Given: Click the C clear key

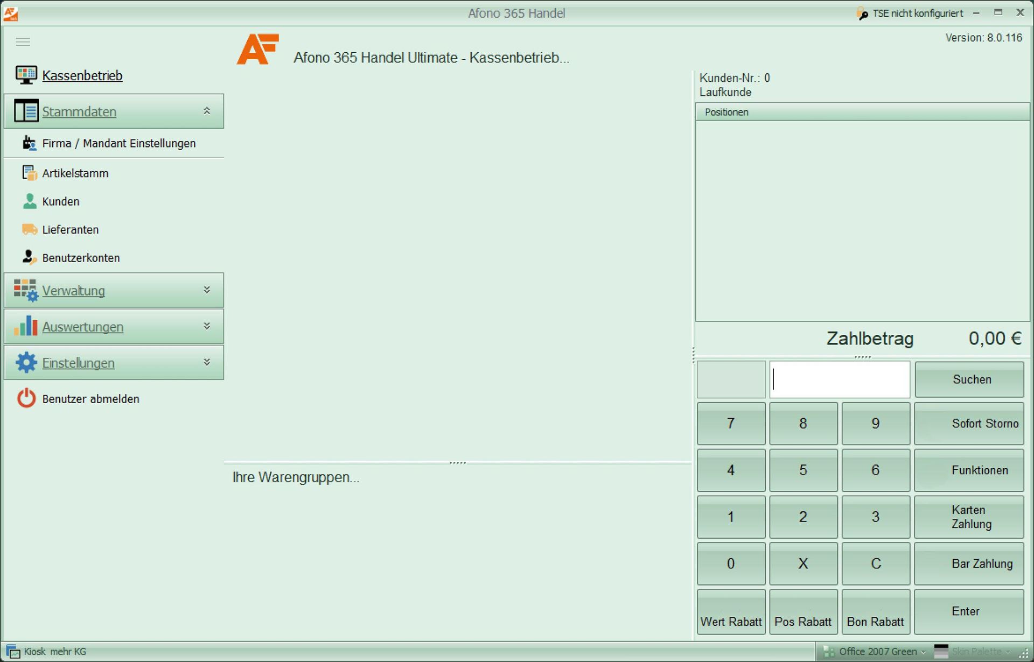Looking at the screenshot, I should (x=876, y=564).
